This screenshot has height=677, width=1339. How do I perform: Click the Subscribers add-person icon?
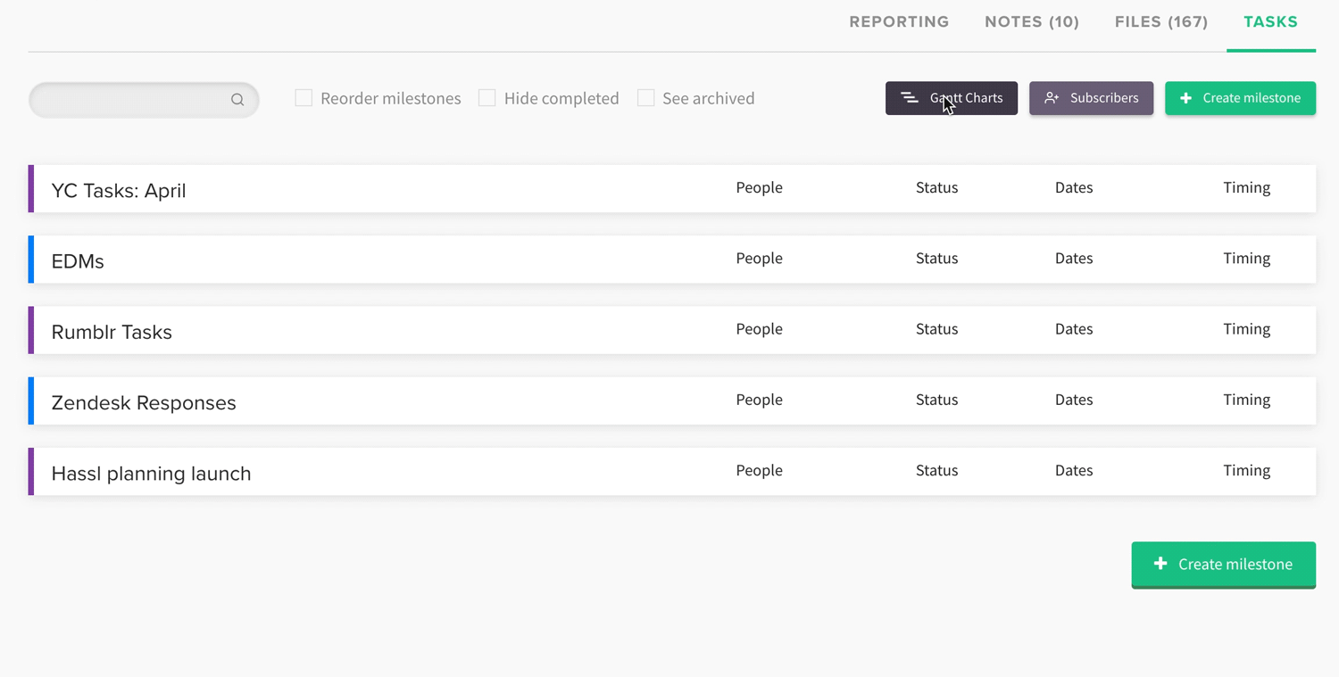1052,98
